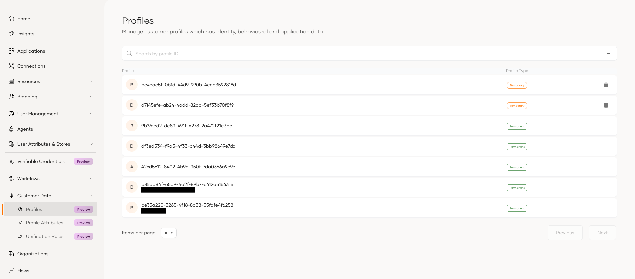
Task: Click the Workflows icon in sidebar
Action: [11, 179]
